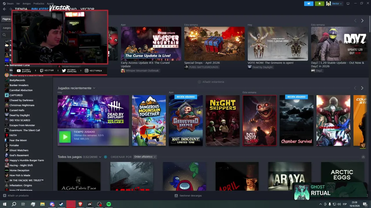Open Dangerous Mountain Together game cover

tap(149, 120)
